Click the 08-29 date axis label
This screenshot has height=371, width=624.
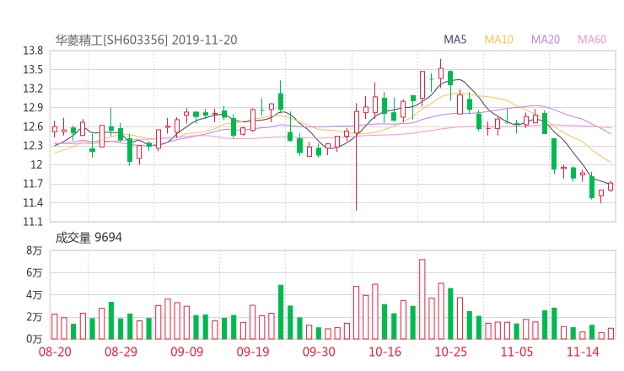(121, 352)
